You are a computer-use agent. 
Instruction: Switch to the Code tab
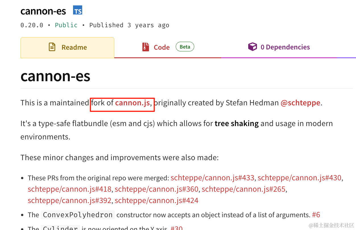pos(168,48)
